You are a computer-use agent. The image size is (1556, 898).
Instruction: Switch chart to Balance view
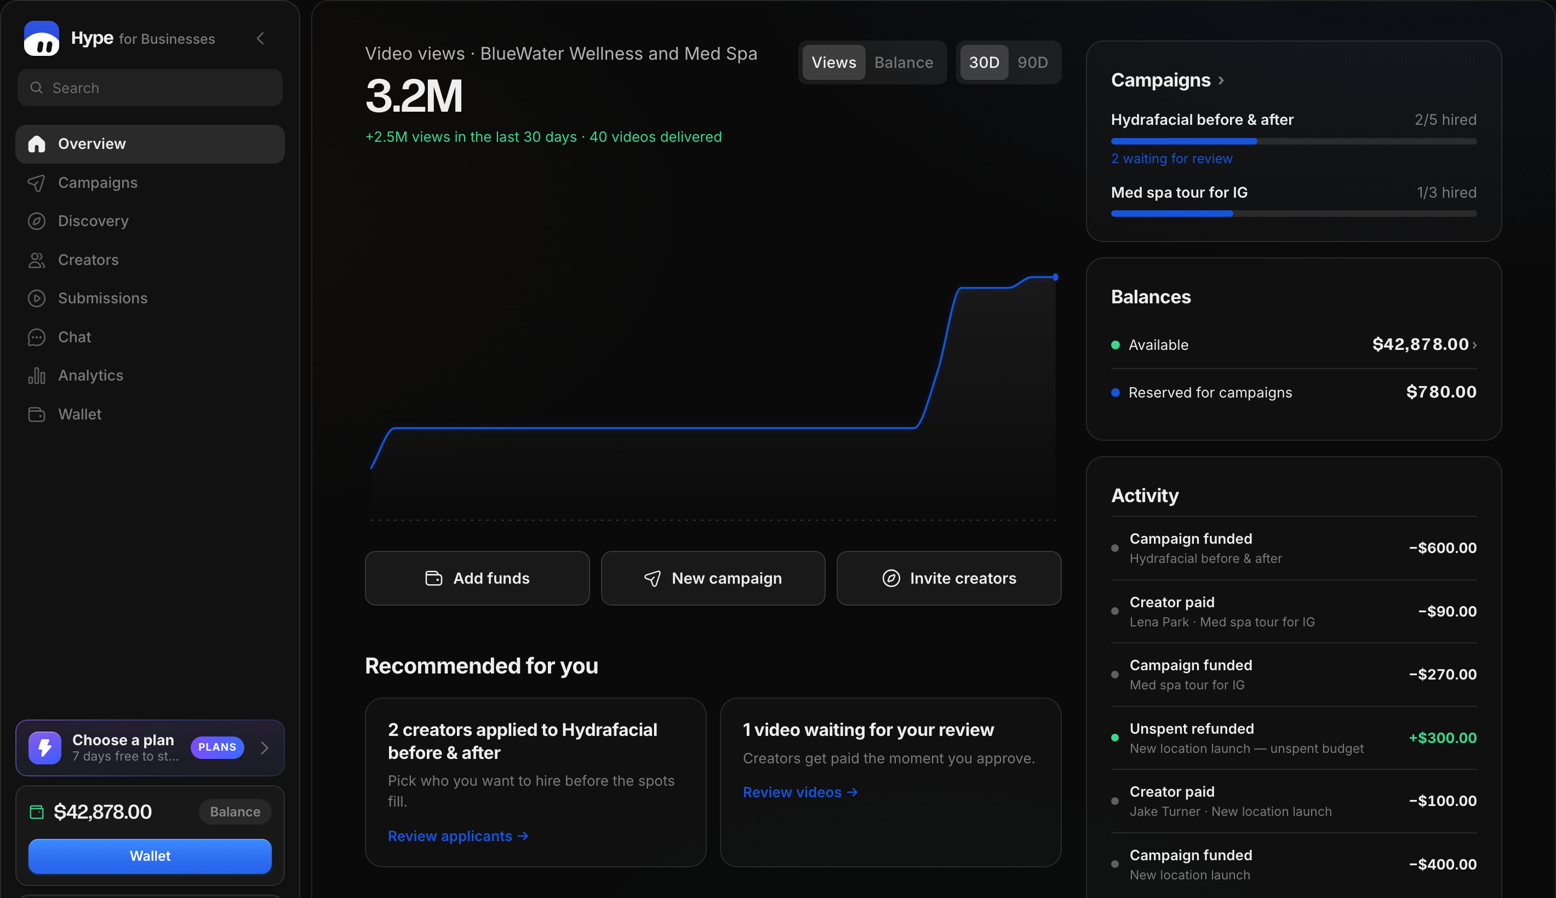point(904,62)
